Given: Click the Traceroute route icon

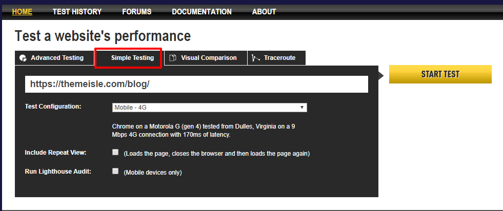Looking at the screenshot, I should coord(256,58).
